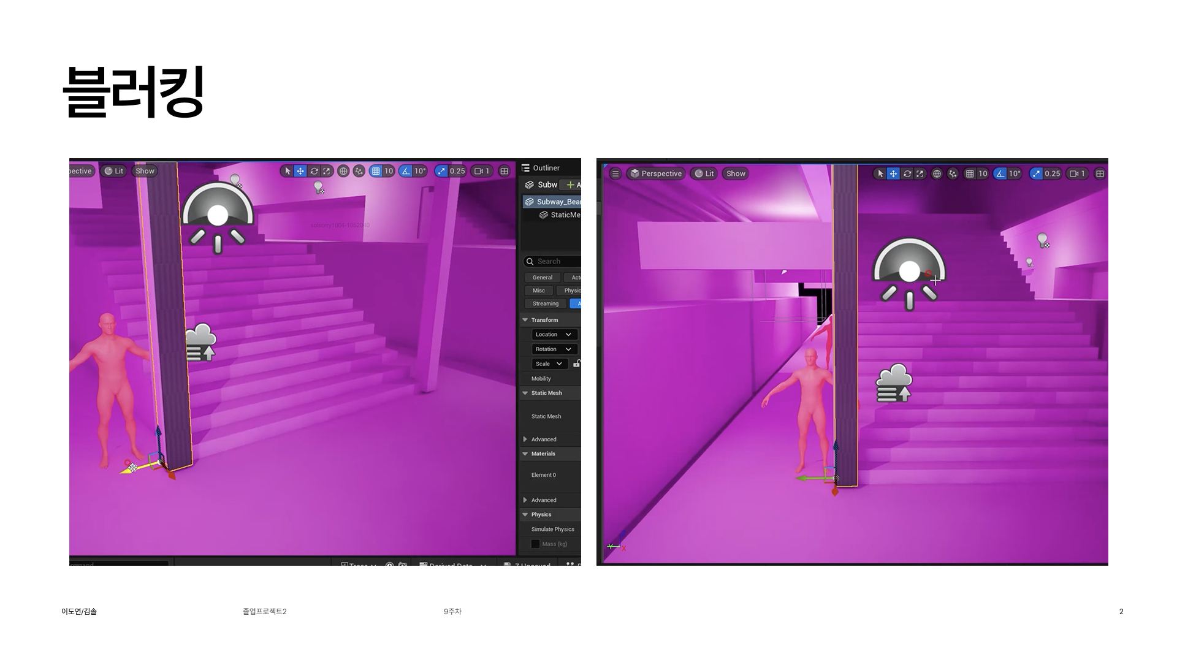1177x662 pixels.
Task: Toggle rotation angle snapping in right viewport
Action: 1000,173
